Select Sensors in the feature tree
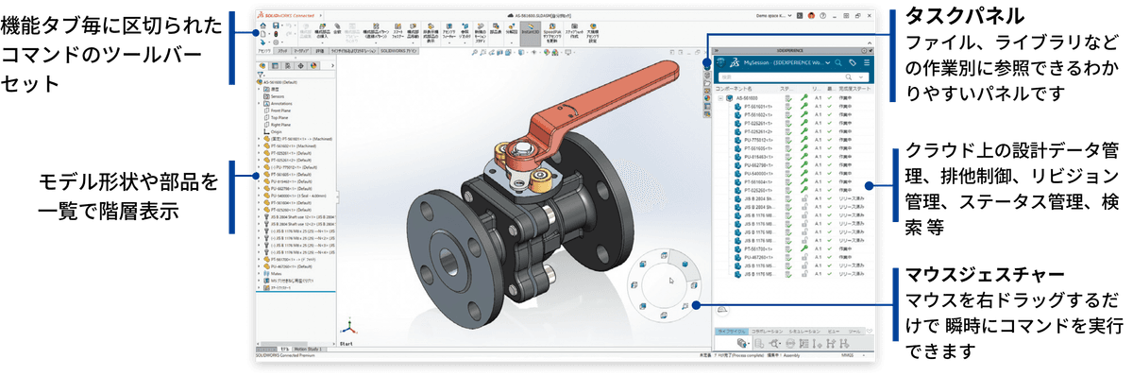 pos(278,96)
